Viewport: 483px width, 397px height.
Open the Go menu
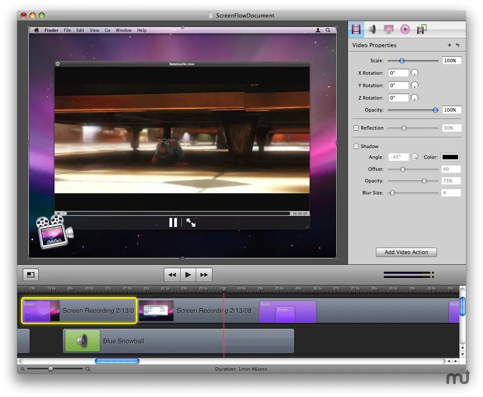click(107, 30)
